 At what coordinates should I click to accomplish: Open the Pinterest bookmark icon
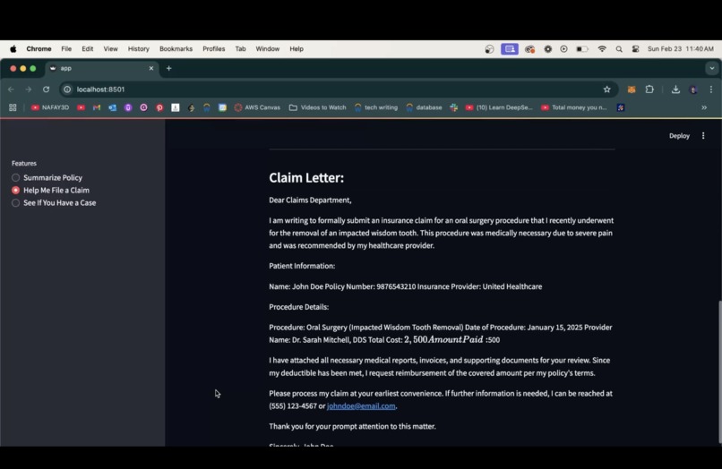[x=159, y=107]
